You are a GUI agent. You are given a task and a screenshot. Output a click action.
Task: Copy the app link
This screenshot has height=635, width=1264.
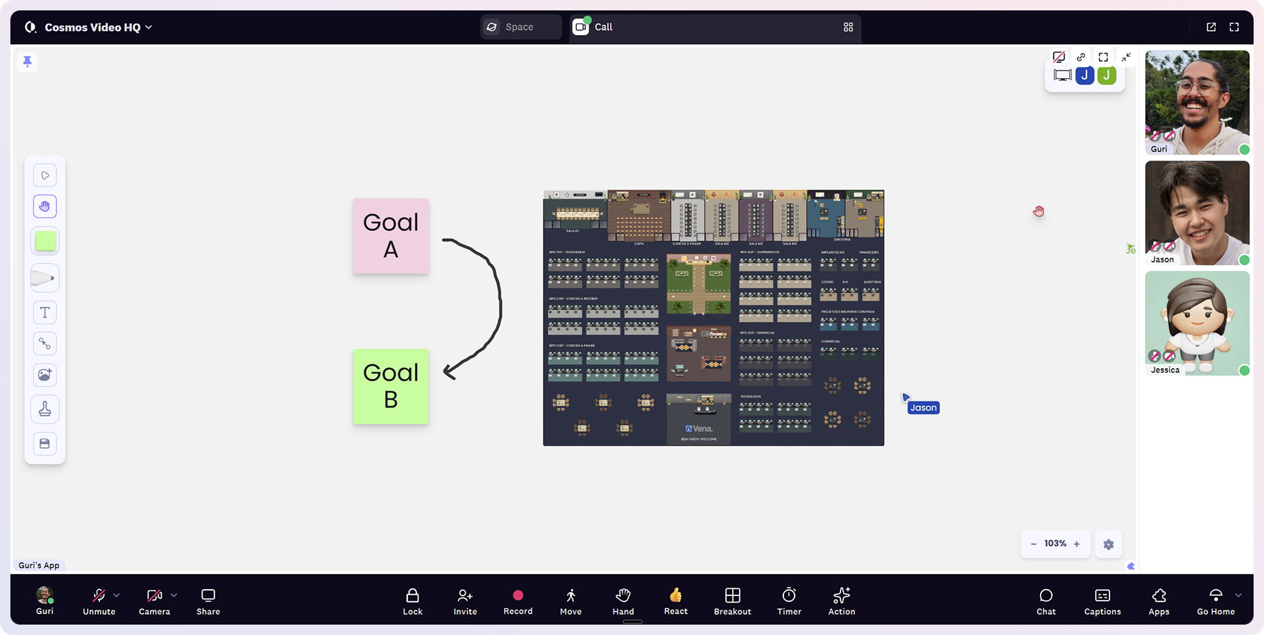pos(1081,57)
